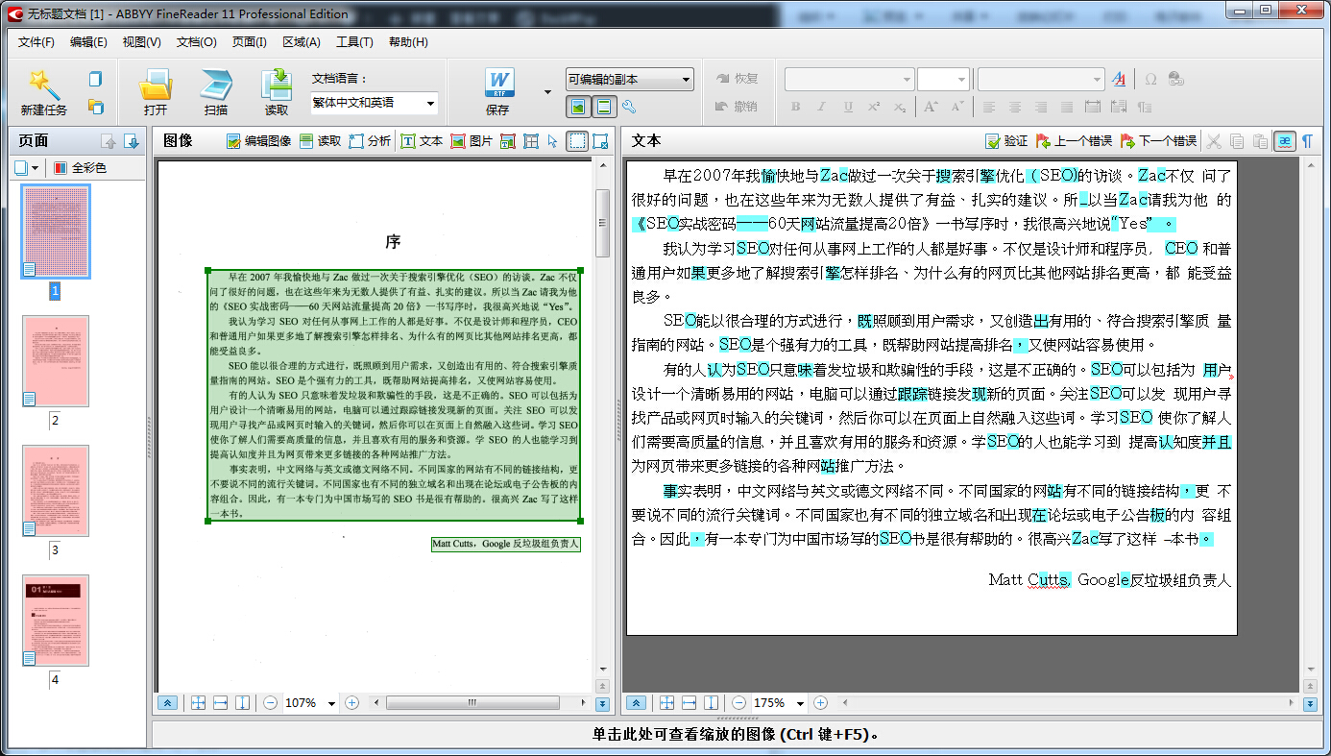Open the Tools (工具) menu
1331x756 pixels.
point(354,42)
